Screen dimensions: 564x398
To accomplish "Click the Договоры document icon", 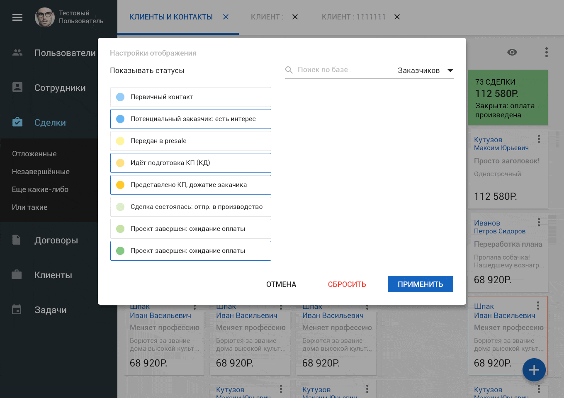I will tap(17, 240).
